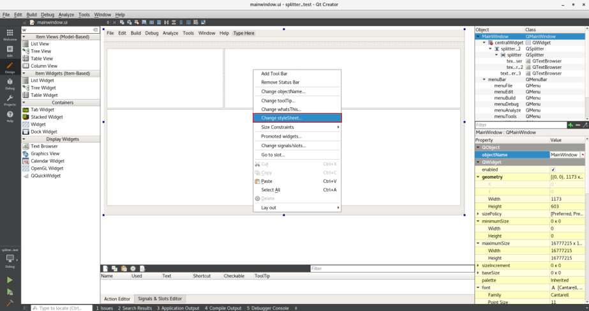Apply Lay Out in Form Layout icon
Viewport: 589px width, 311px height.
point(181,22)
